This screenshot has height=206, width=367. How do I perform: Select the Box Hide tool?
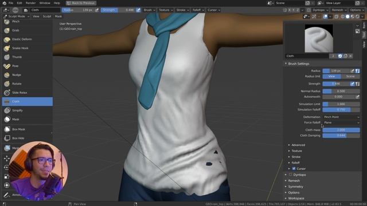tap(28, 138)
